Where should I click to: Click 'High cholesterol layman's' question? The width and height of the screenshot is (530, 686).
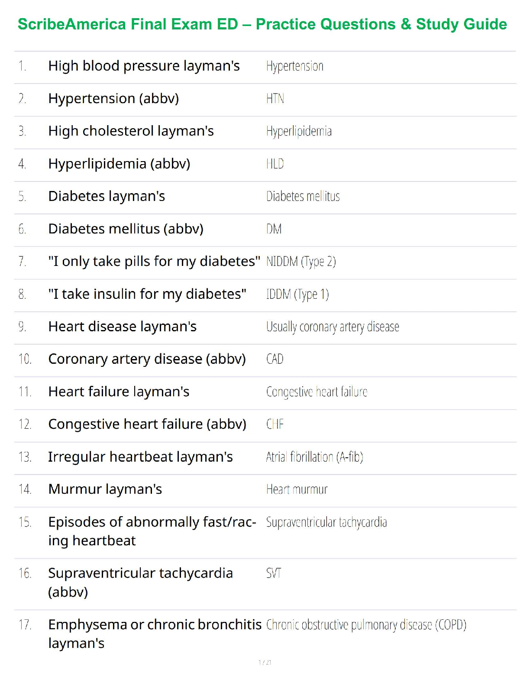[131, 131]
